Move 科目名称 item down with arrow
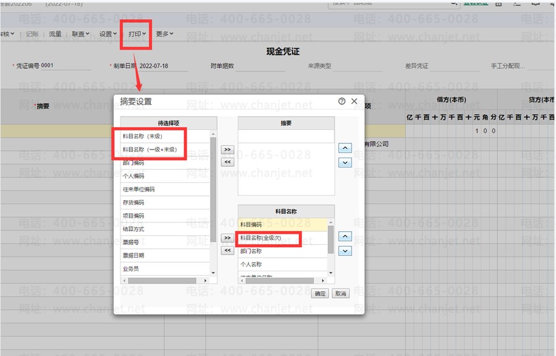Viewport: 556px width, 356px height. 345,251
